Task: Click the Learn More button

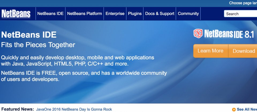Action: pyautogui.click(x=211, y=51)
